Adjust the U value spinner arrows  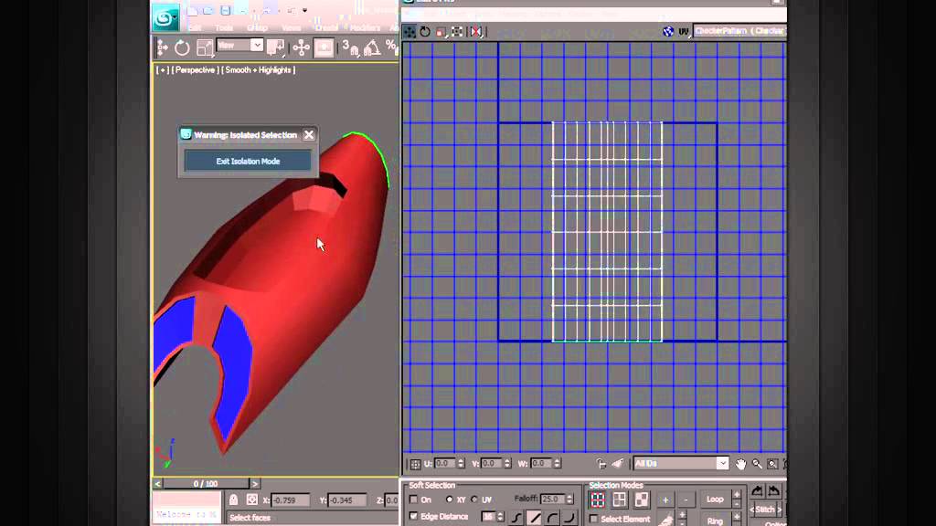(461, 463)
